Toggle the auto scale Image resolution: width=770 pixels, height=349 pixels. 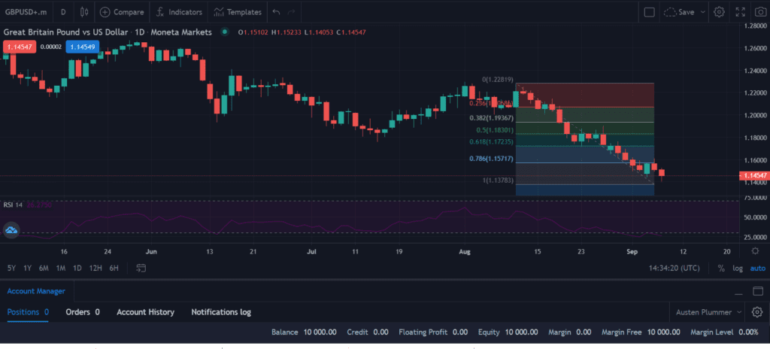[757, 269]
